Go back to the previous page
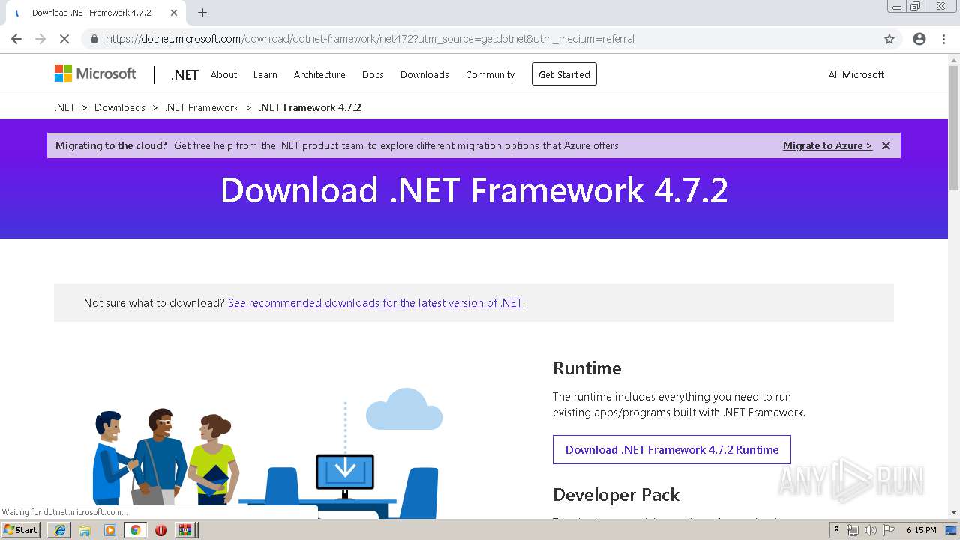This screenshot has height=540, width=960. click(x=16, y=39)
